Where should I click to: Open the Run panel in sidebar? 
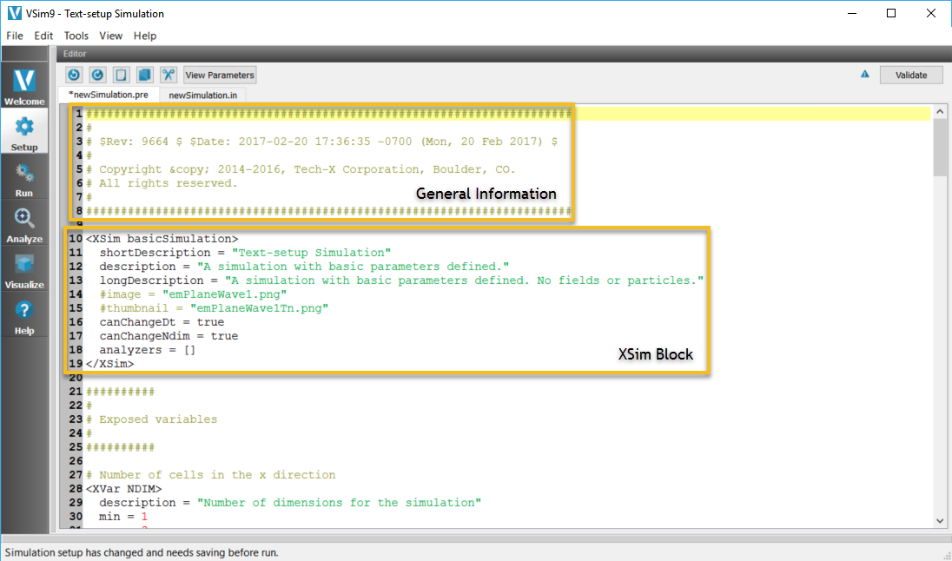(24, 178)
